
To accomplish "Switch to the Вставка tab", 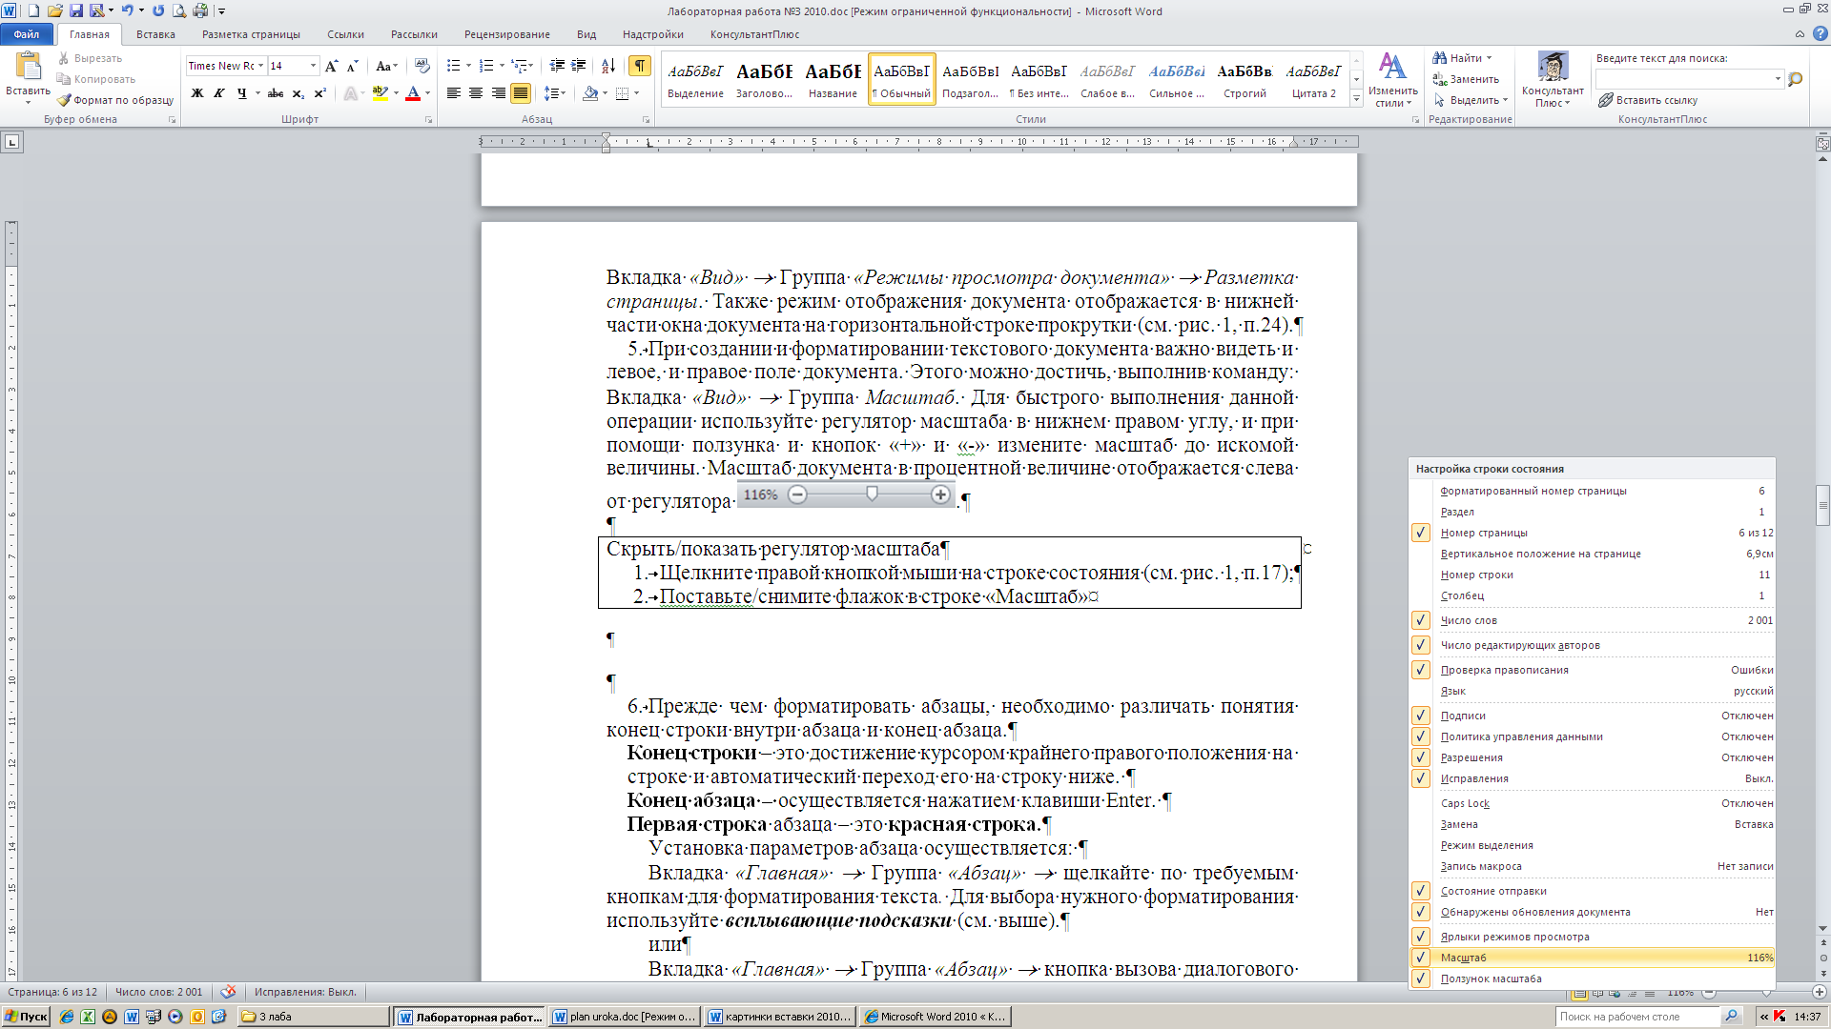I will click(155, 34).
